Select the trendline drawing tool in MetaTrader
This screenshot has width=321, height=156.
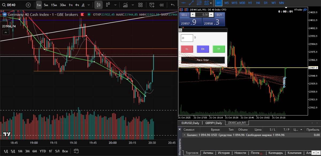[x=191, y=2]
